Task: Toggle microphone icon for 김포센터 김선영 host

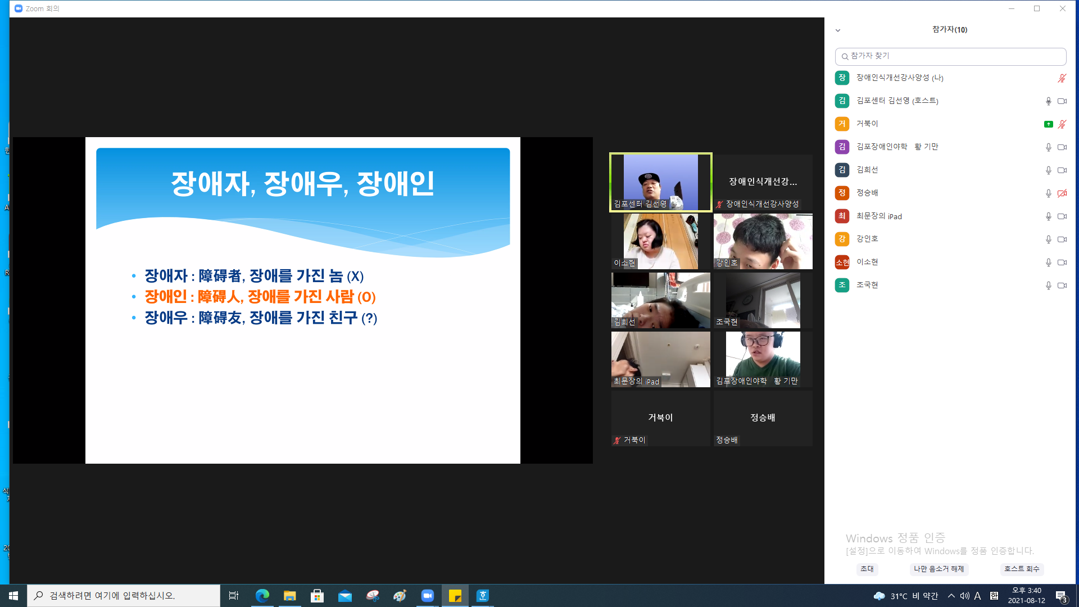Action: (1048, 101)
